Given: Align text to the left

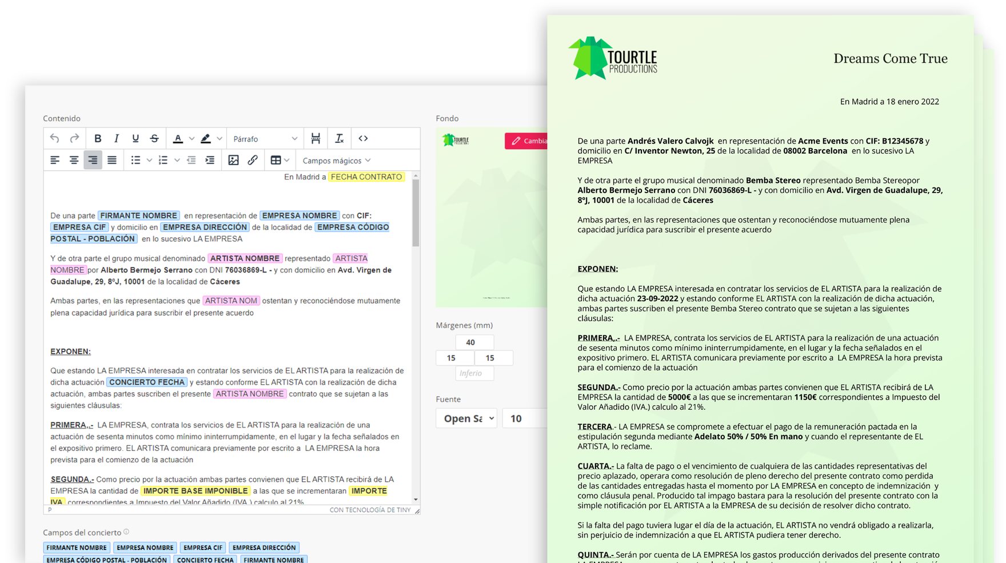Looking at the screenshot, I should pos(55,160).
